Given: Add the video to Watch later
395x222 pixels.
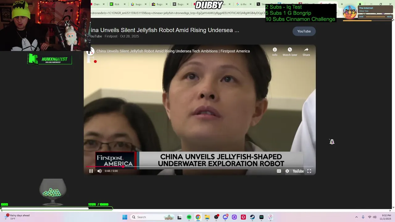Looking at the screenshot, I should click(x=290, y=52).
